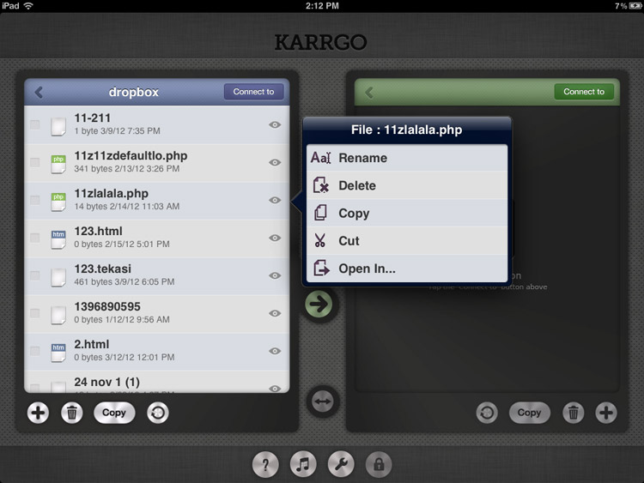Tap the refresh icon under the dropbox panel
The image size is (644, 483).
(158, 413)
